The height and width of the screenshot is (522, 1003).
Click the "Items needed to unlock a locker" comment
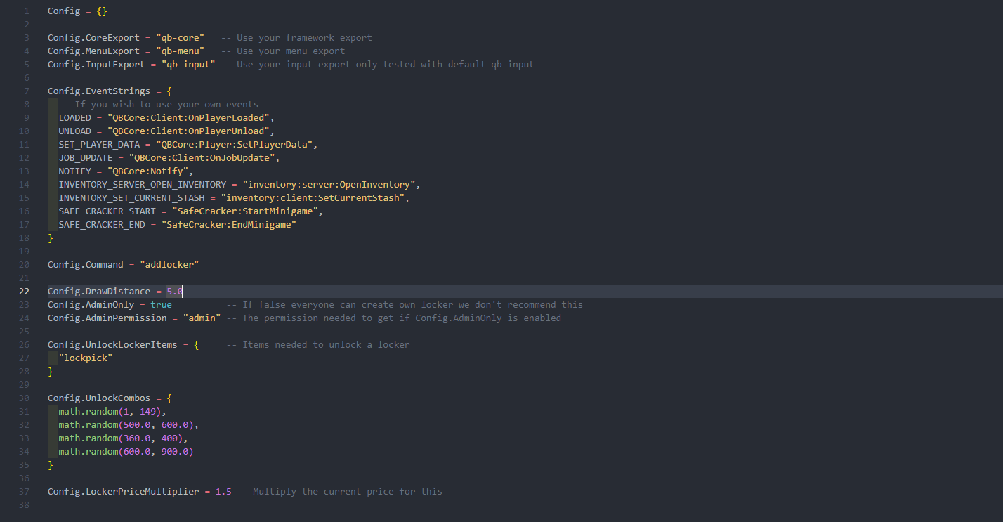pyautogui.click(x=318, y=345)
